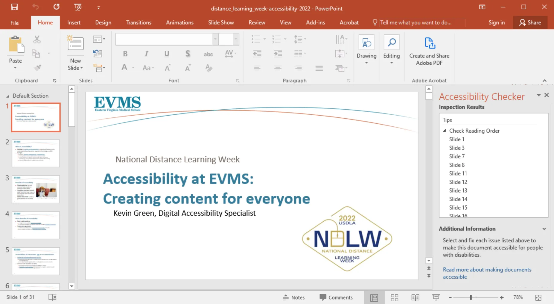This screenshot has width=554, height=304.
Task: Click Sign in
Action: 497,22
